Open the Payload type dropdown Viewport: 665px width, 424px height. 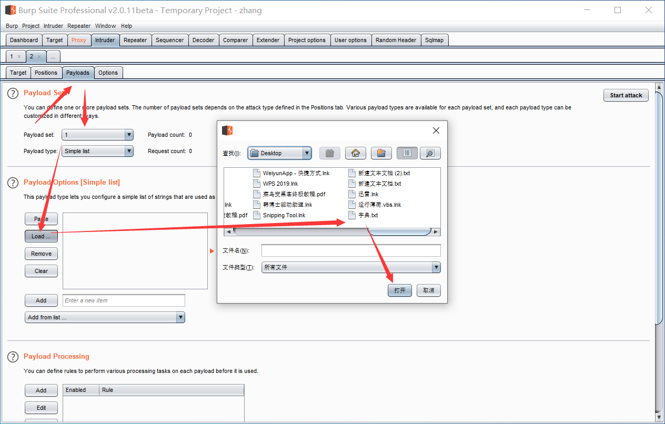(x=129, y=151)
